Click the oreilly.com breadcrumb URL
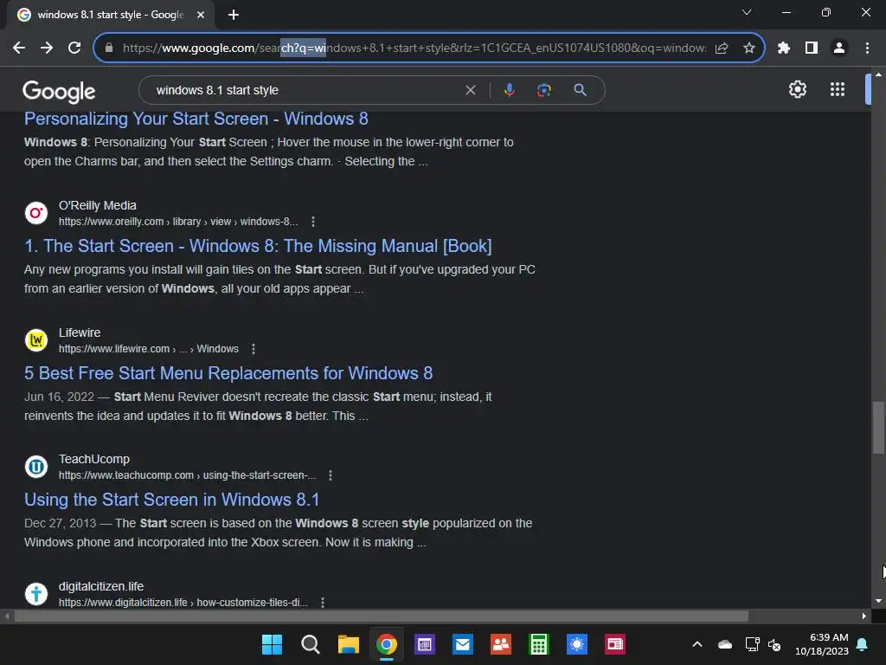The image size is (886, 665). [x=178, y=222]
